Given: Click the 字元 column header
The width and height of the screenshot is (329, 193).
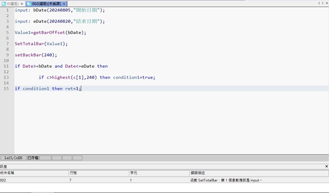Looking at the screenshot, I should pyautogui.click(x=157, y=173).
